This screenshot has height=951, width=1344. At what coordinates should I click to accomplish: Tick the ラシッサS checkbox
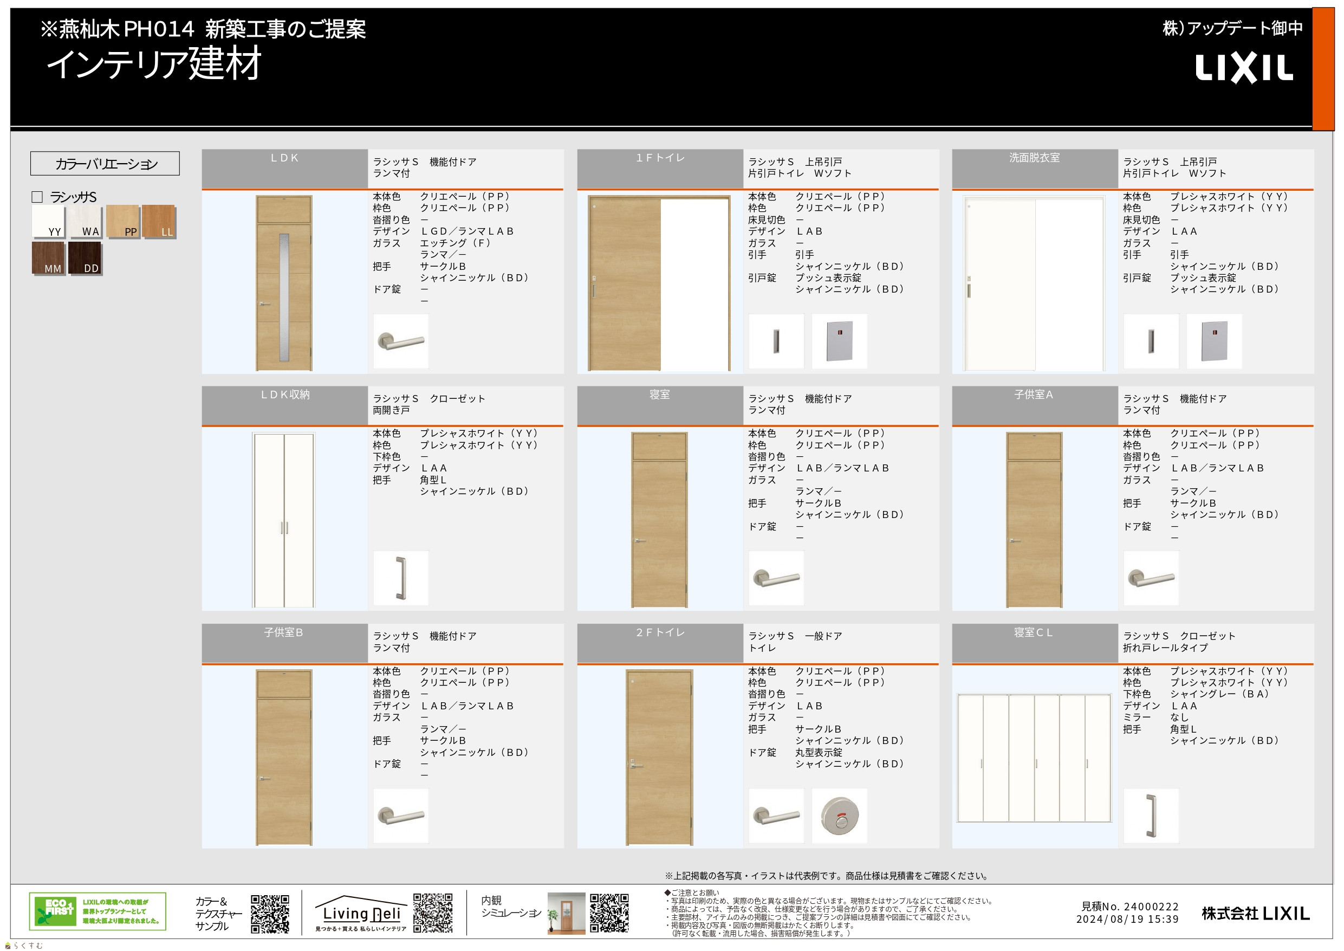(37, 197)
